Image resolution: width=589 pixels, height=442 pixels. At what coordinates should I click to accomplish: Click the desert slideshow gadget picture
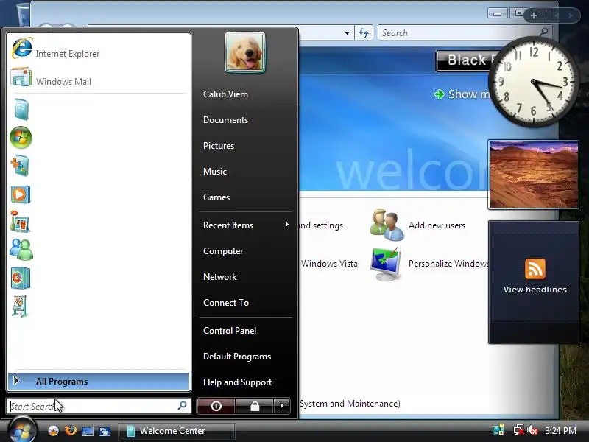(x=533, y=175)
